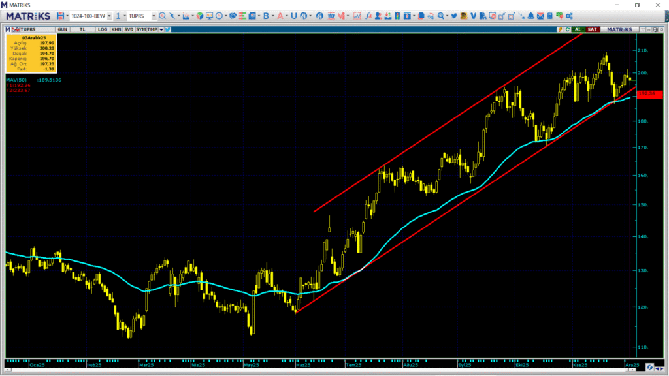The image size is (669, 376).
Task: Click the red 192,36 price label
Action: click(x=650, y=95)
